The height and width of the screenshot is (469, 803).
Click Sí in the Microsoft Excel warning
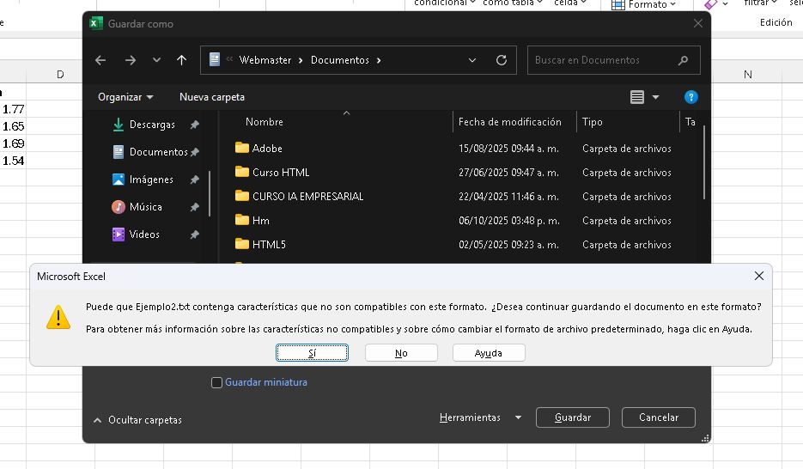tap(312, 353)
